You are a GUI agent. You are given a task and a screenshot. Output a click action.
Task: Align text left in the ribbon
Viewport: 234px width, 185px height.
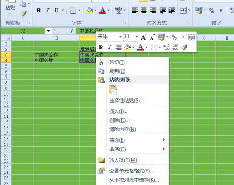coord(135,10)
